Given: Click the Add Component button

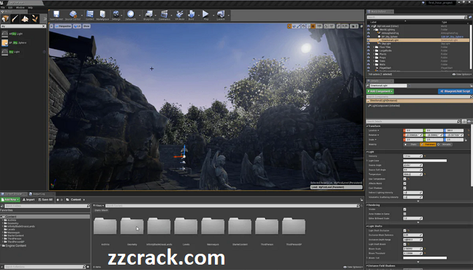Looking at the screenshot, I should point(380,91).
